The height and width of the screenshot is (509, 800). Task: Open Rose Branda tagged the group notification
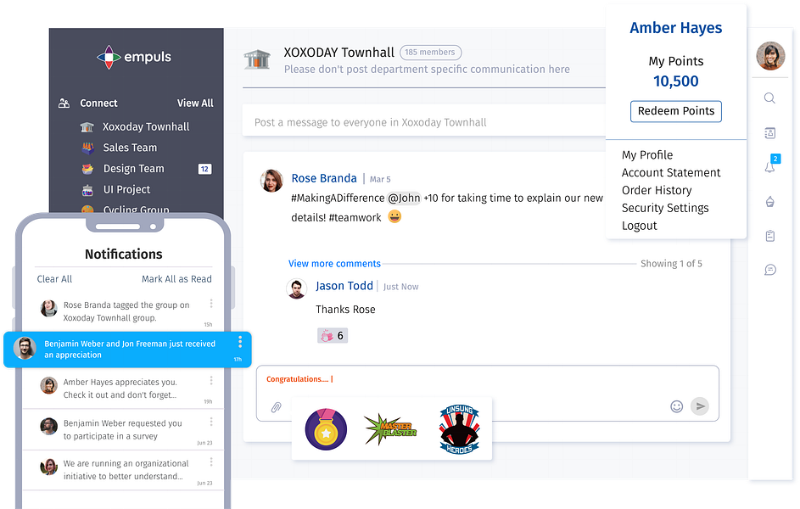(x=123, y=311)
